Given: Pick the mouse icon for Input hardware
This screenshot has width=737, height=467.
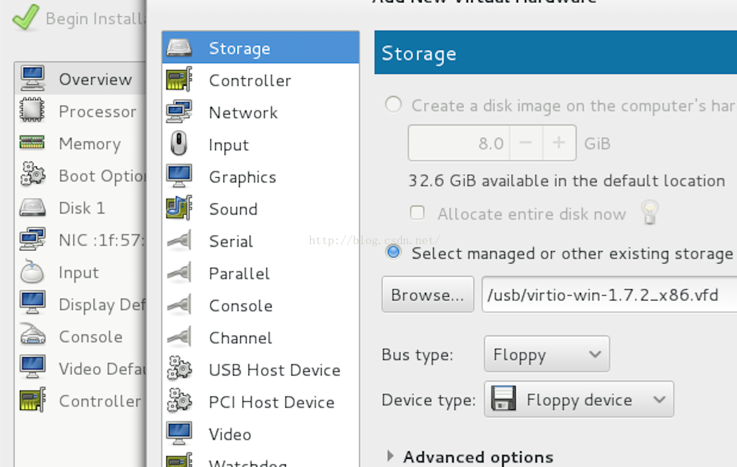Looking at the screenshot, I should tap(179, 143).
